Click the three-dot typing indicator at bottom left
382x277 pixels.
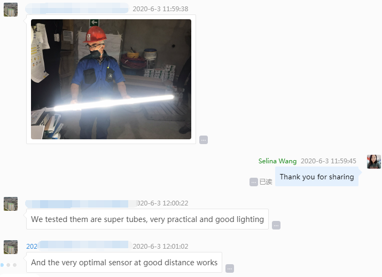9,265
